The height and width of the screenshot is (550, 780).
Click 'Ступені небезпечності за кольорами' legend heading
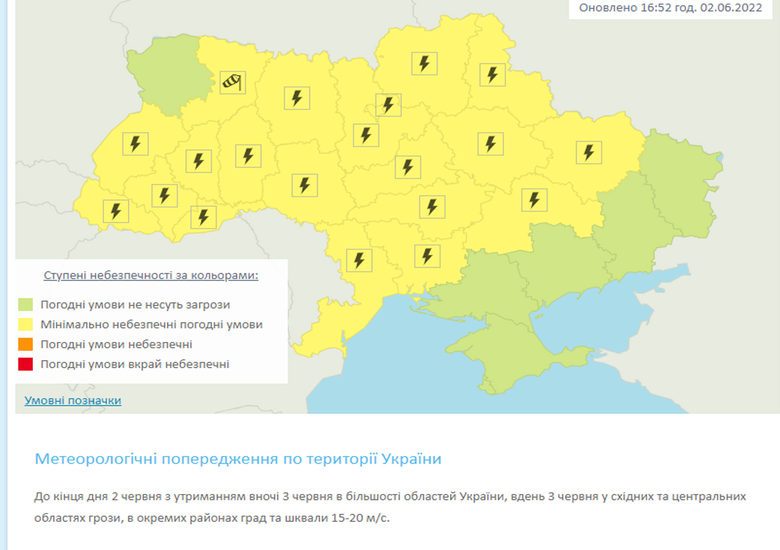tap(151, 275)
